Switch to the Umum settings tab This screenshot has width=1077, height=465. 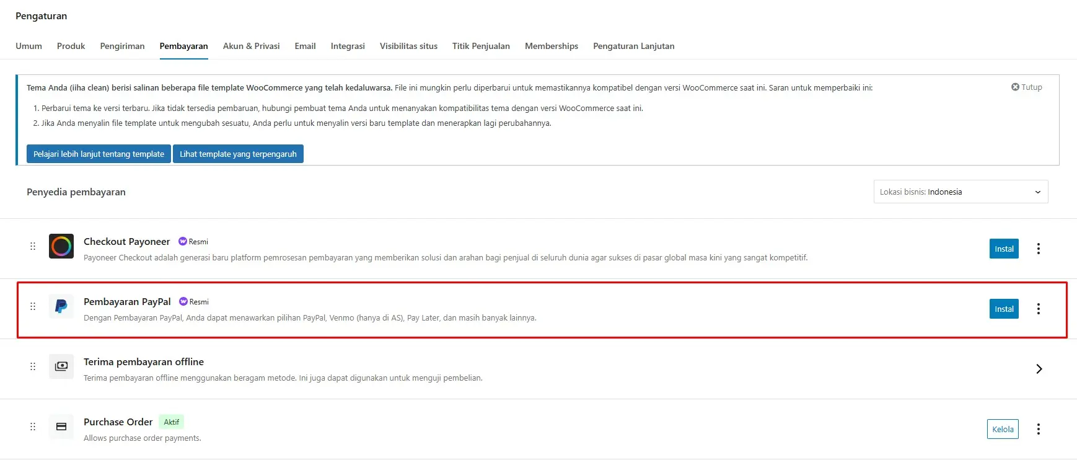[29, 46]
